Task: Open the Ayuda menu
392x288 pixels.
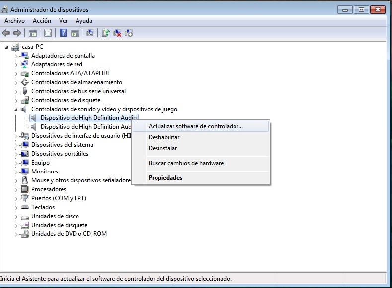Action: [84, 21]
